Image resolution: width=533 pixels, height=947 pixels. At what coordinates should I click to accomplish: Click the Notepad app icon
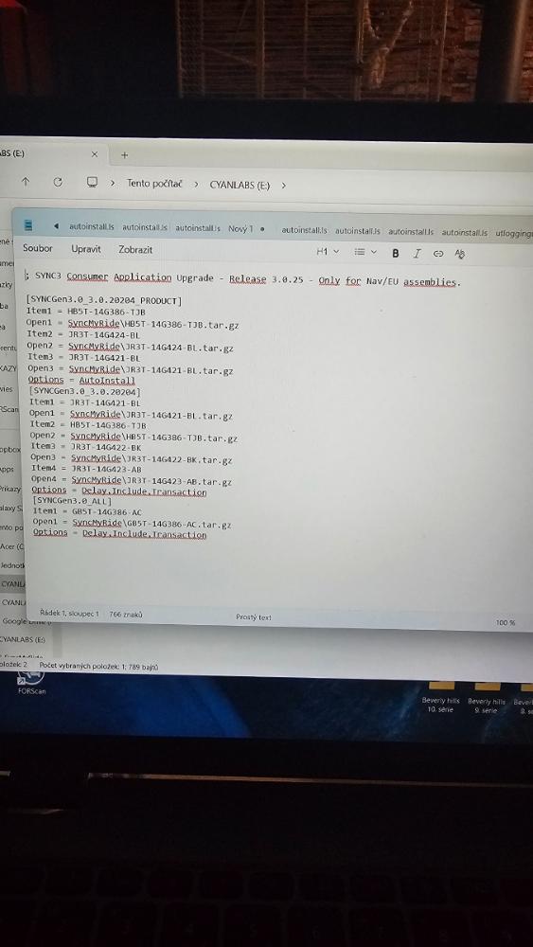28,225
